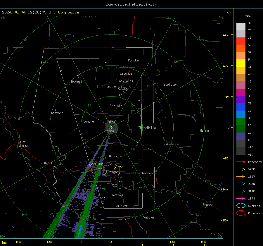Screen dimensions: 263x246
Task: Select the Drumheller label
Action: pyautogui.click(x=171, y=144)
